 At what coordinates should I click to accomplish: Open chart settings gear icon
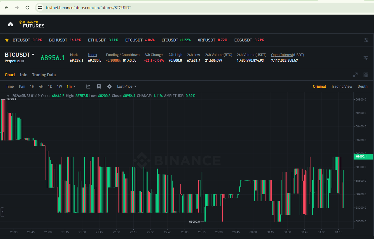[x=109, y=86]
